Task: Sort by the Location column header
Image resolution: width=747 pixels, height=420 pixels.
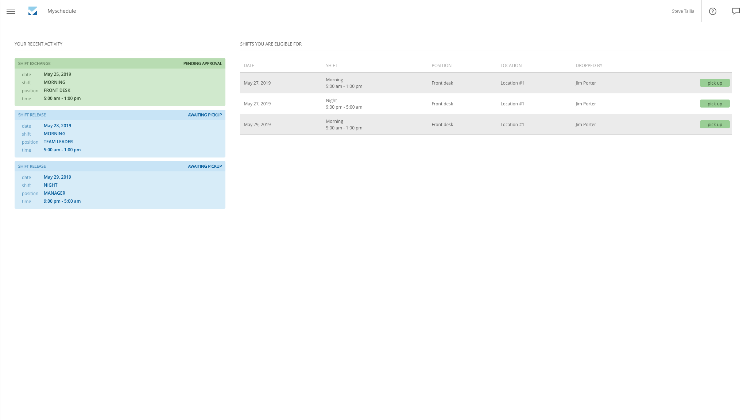Action: 511,66
